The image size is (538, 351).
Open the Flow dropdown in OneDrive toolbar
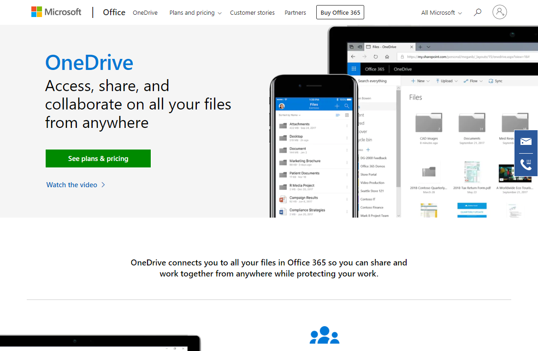pyautogui.click(x=473, y=81)
